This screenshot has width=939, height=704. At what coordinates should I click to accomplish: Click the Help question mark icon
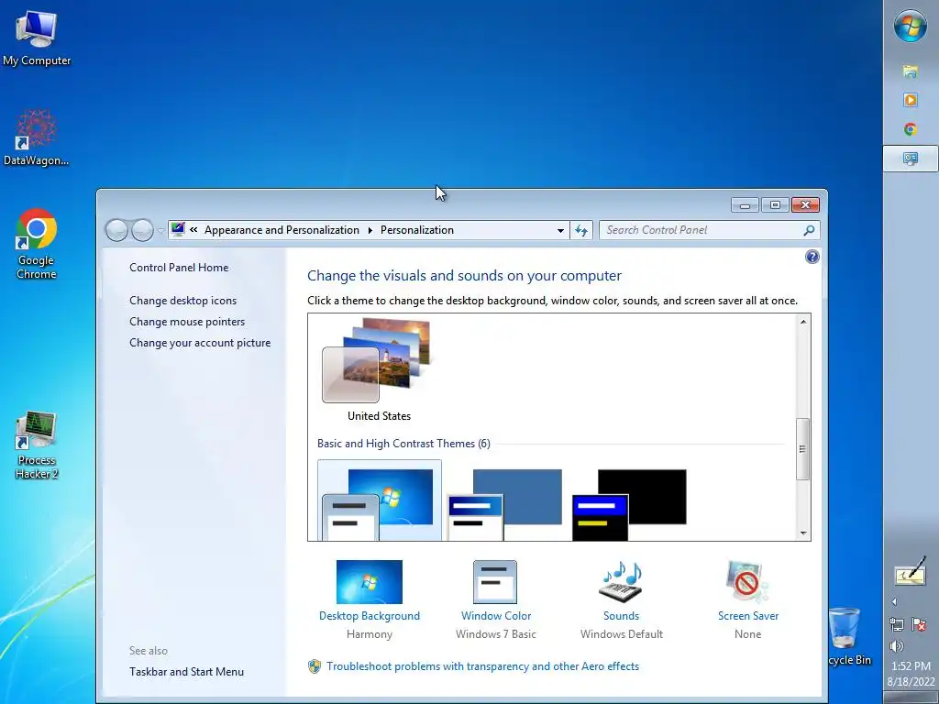click(812, 257)
